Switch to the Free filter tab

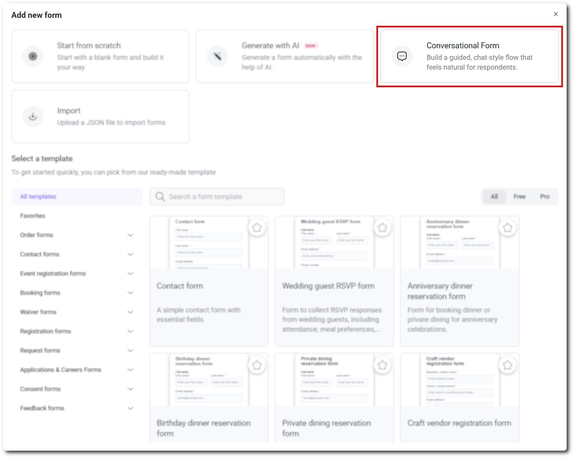pos(519,197)
